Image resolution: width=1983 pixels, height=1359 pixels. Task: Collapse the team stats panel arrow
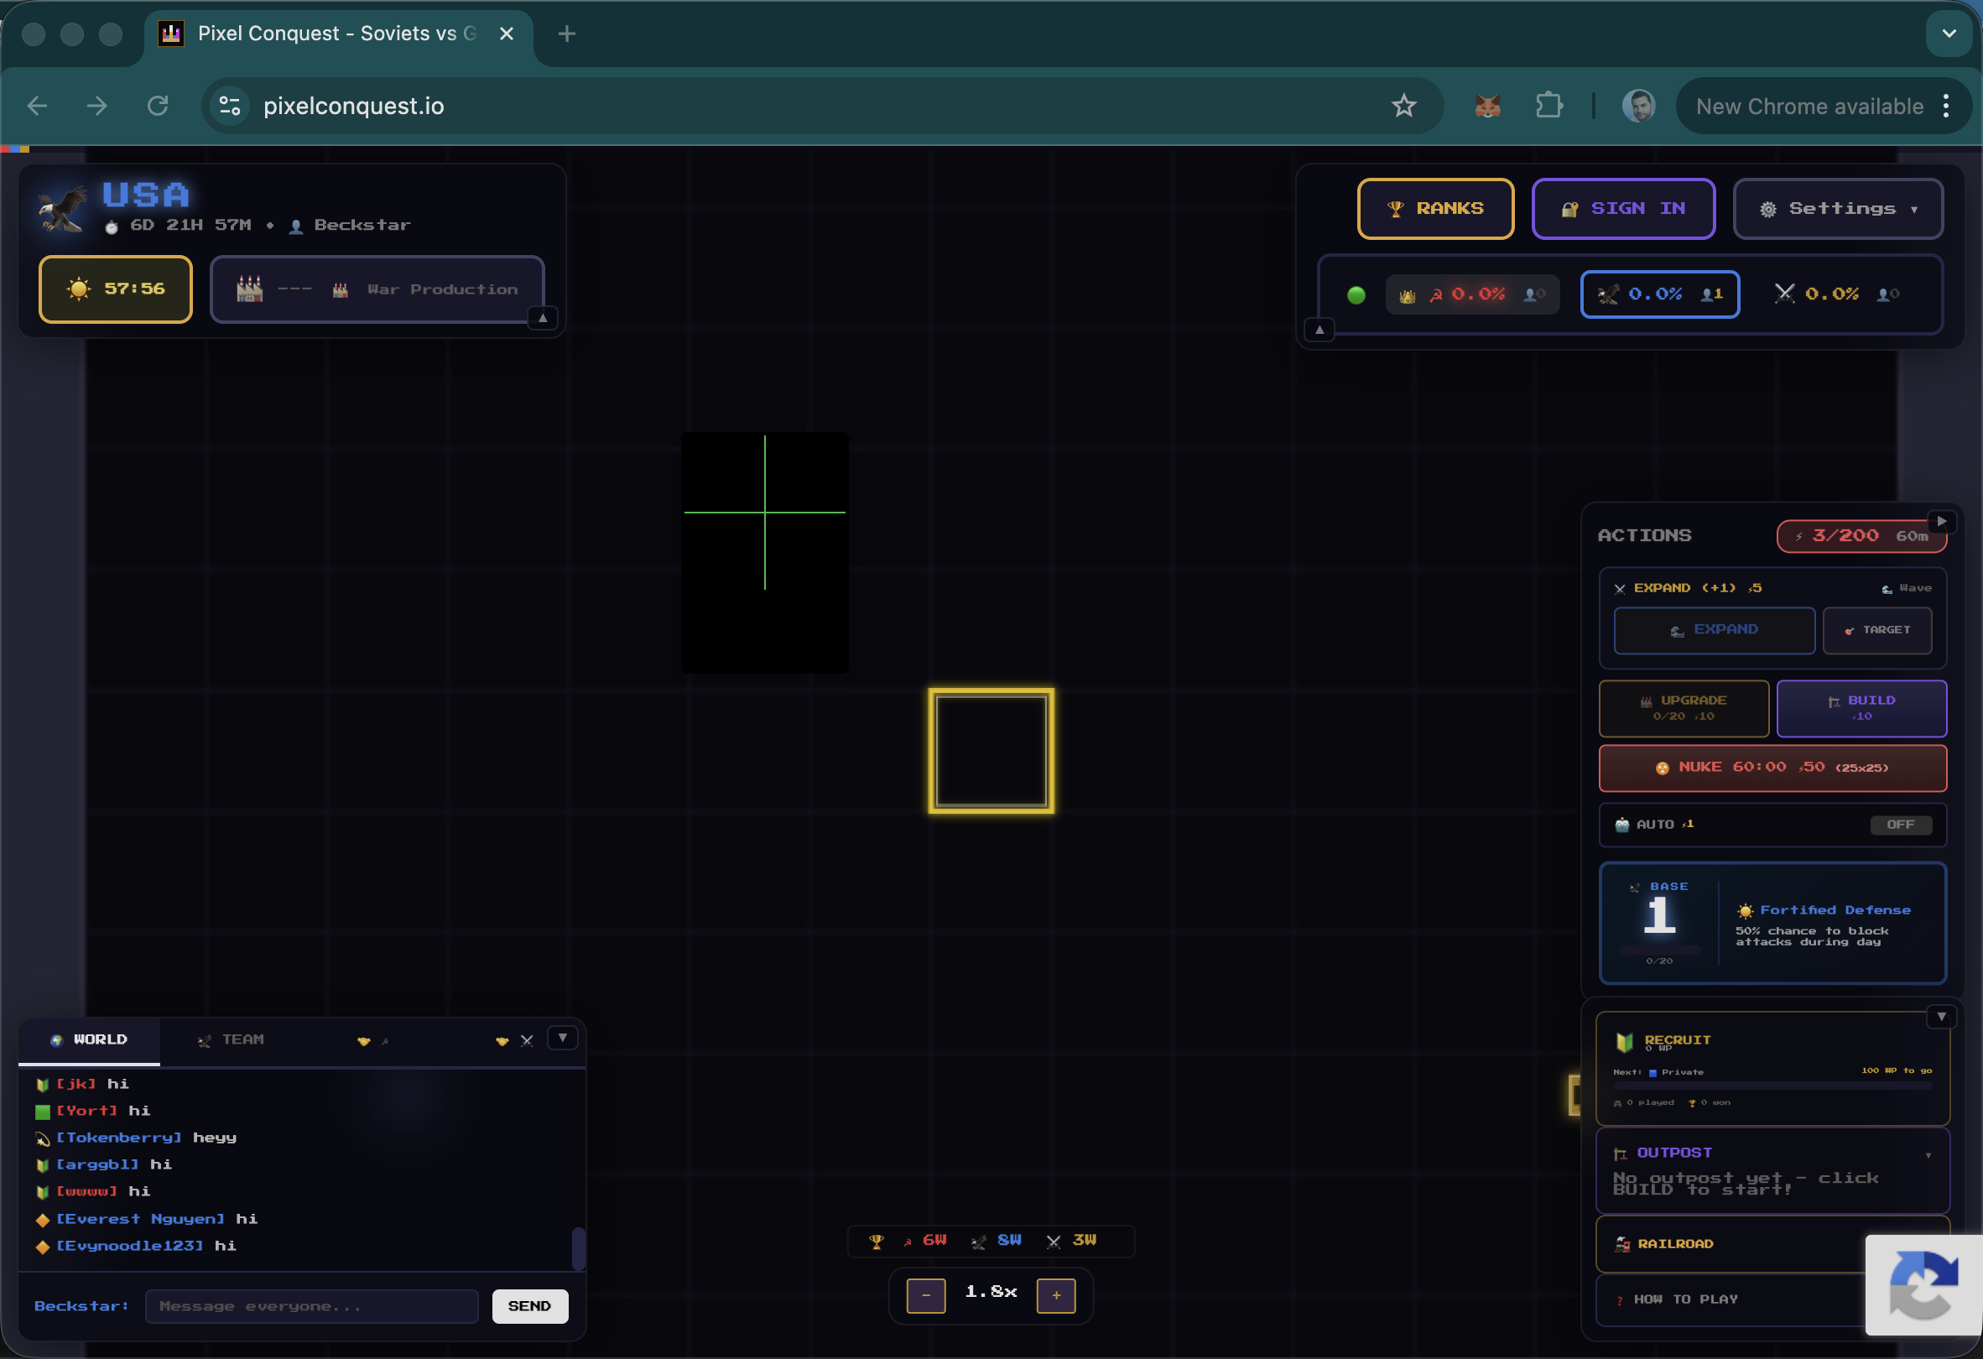[1319, 330]
